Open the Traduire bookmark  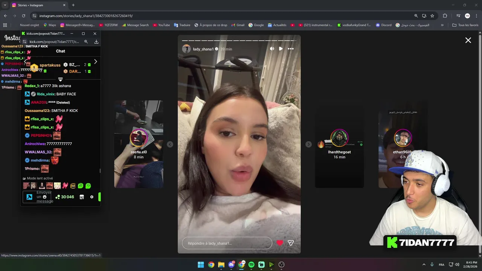coord(182,25)
